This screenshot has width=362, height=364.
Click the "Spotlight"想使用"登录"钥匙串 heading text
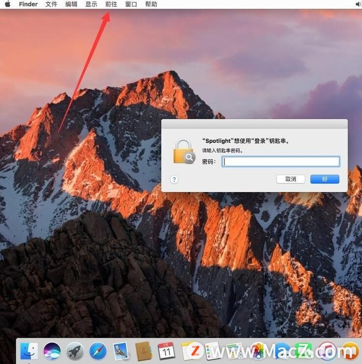pos(245,141)
